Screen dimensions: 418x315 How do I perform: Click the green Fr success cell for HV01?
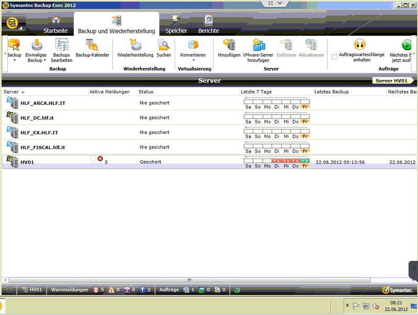305,161
